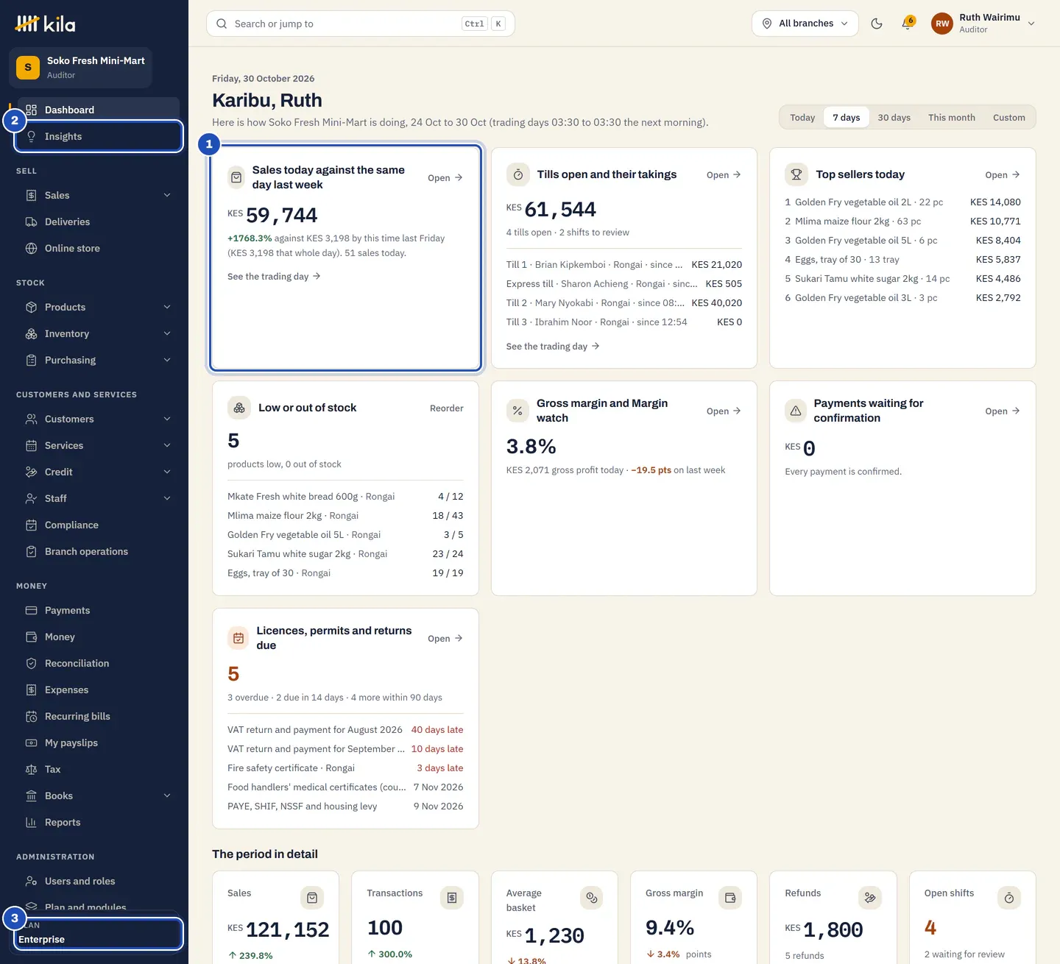Expand the Books submenu

(99, 795)
